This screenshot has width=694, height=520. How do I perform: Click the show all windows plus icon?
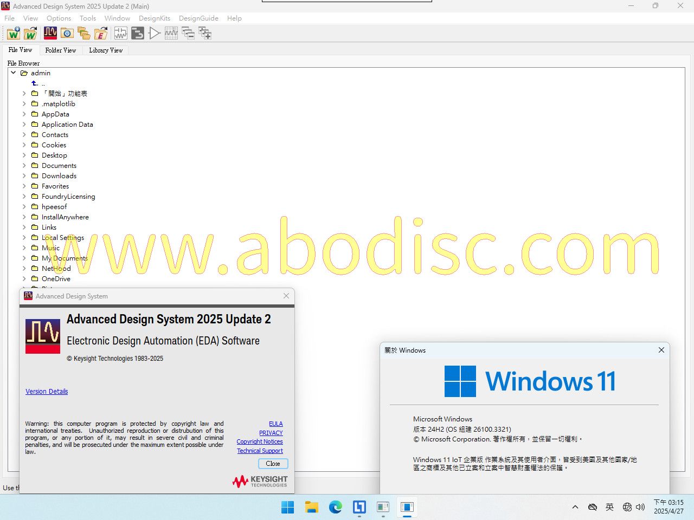tap(205, 34)
